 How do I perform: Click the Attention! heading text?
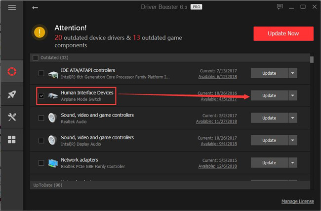(71, 28)
